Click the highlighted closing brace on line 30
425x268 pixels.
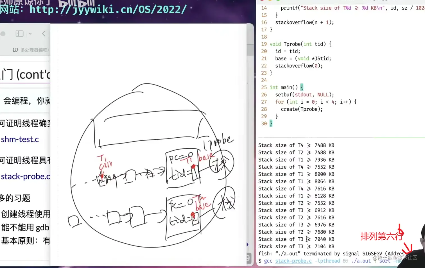coord(271,124)
